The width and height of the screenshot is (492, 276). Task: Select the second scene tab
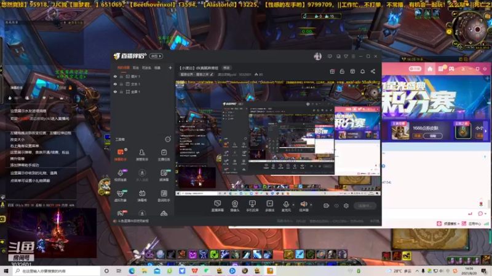[135, 67]
